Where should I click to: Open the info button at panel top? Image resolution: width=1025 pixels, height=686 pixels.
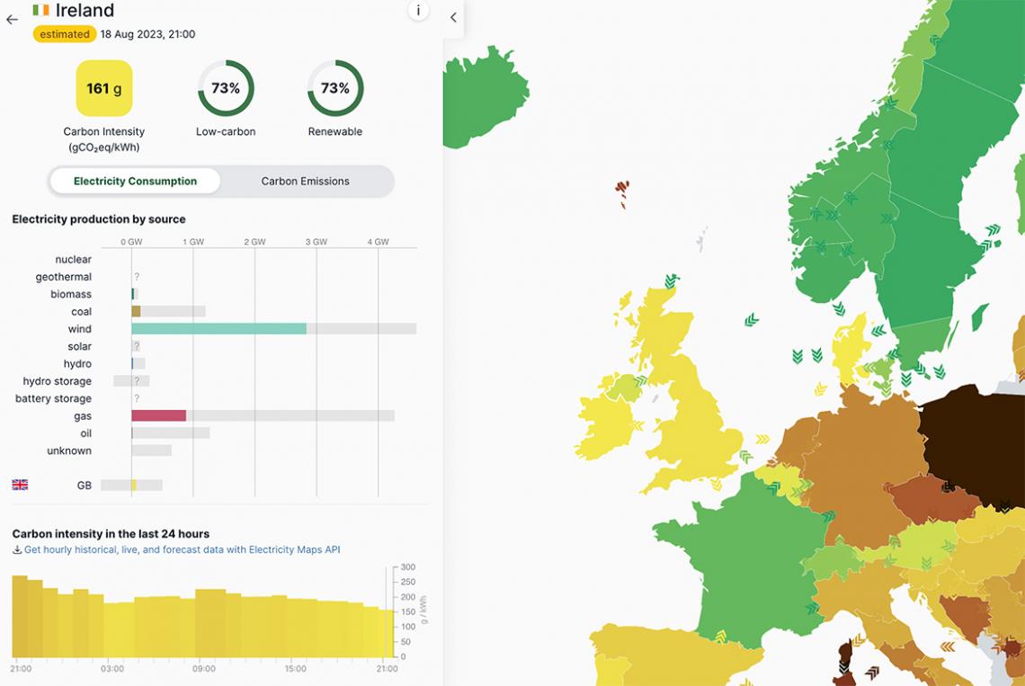click(x=418, y=11)
